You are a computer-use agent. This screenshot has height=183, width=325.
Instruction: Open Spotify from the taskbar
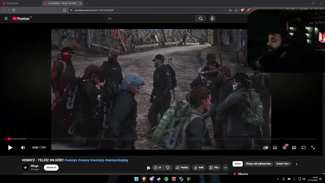tap(166, 179)
